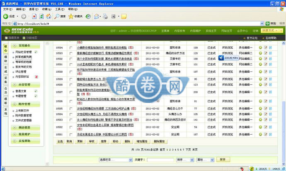Click the green preview icon in row 10589

click(x=260, y=79)
